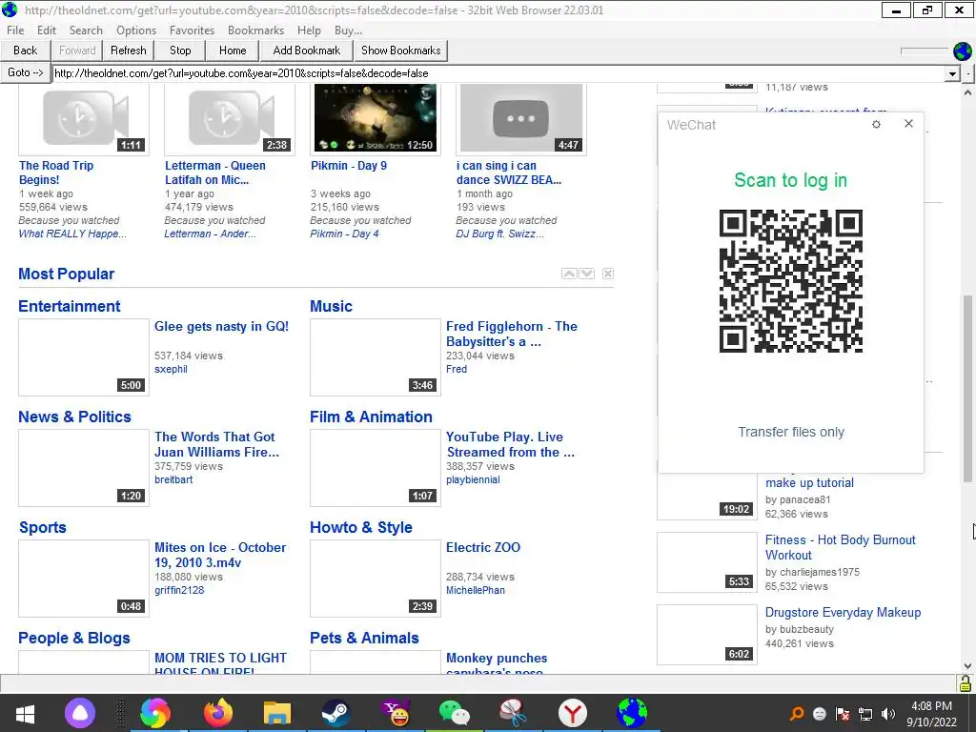Open the i can sing video thumbnail
This screenshot has width=976, height=732.
tap(521, 118)
